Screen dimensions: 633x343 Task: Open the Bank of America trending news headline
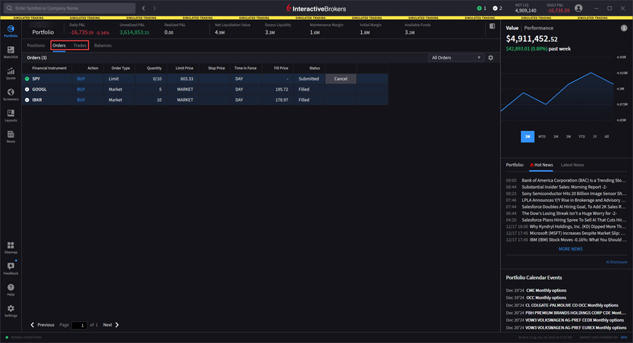pos(574,180)
